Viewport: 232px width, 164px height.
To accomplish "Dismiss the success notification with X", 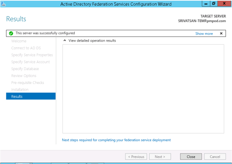I will [221, 34].
